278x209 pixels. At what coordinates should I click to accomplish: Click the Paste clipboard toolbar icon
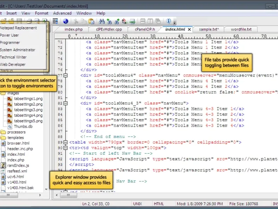click(x=91, y=21)
